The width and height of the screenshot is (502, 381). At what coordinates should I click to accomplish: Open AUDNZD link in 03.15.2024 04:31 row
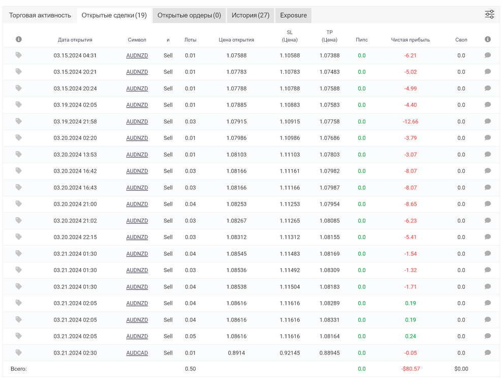tap(137, 55)
